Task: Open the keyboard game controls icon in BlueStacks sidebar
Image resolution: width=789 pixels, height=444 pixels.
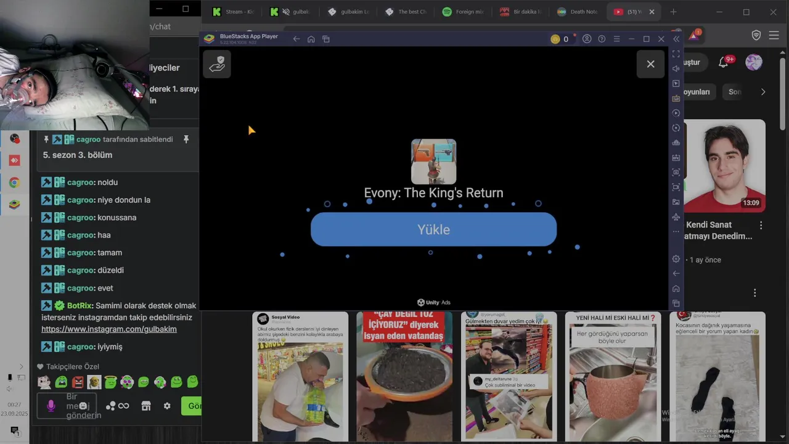Action: (x=676, y=98)
